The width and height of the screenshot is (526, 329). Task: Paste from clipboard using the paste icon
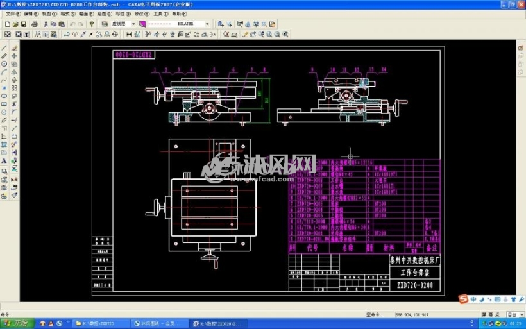(62, 24)
